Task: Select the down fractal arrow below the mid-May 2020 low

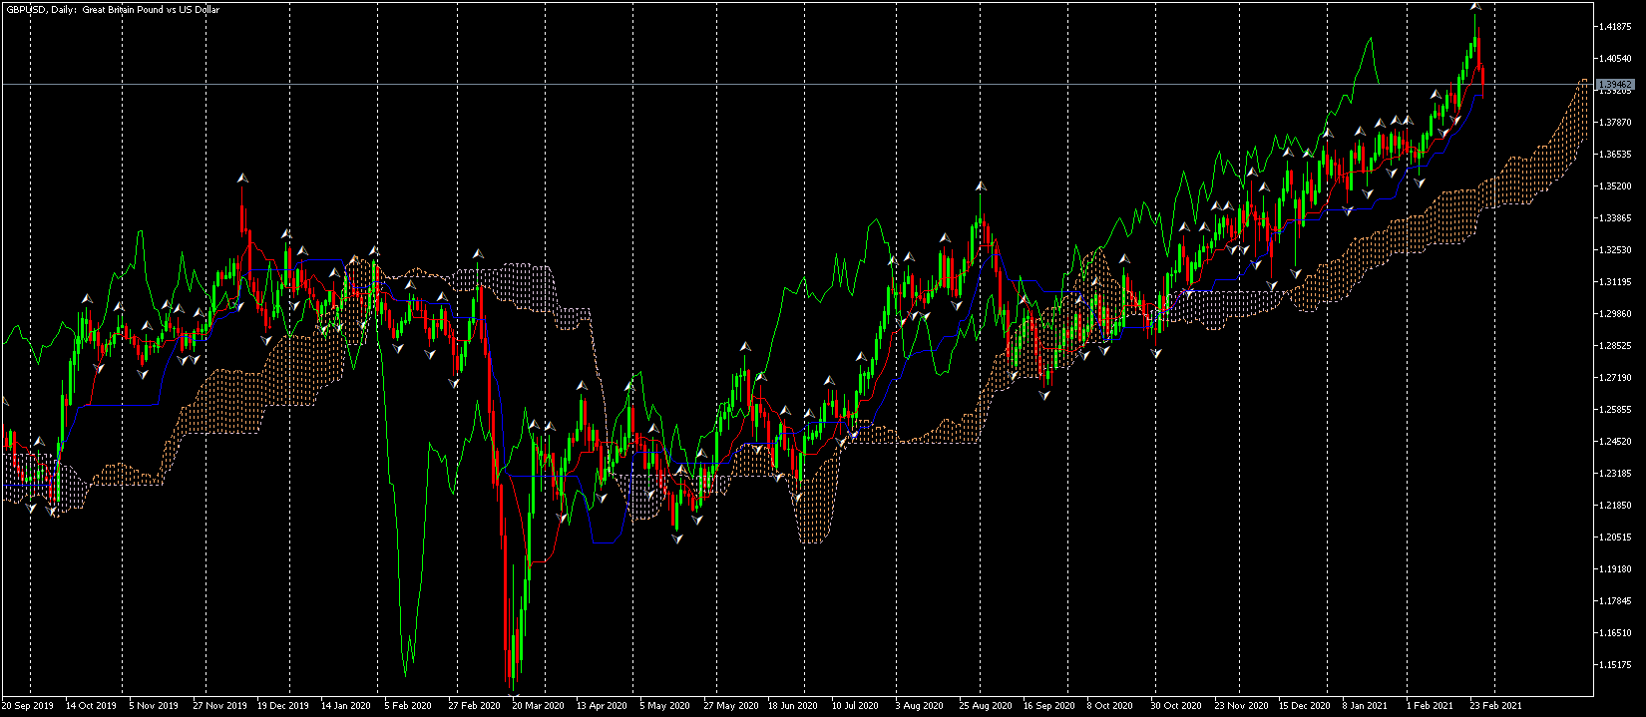Action: 678,538
